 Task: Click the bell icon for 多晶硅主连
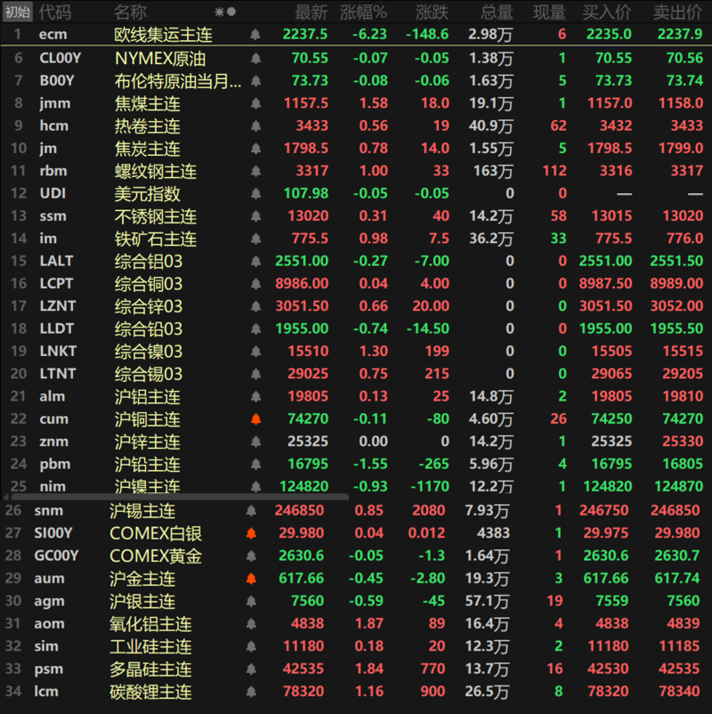point(251,669)
